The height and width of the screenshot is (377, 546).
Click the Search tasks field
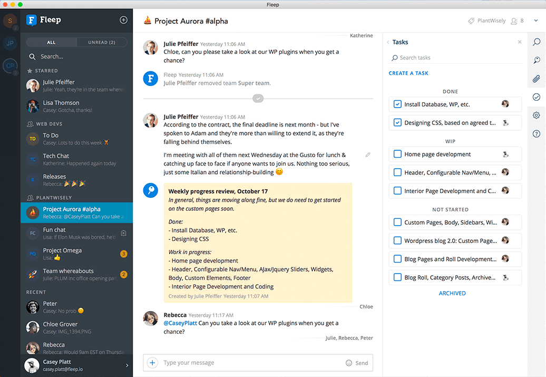456,57
